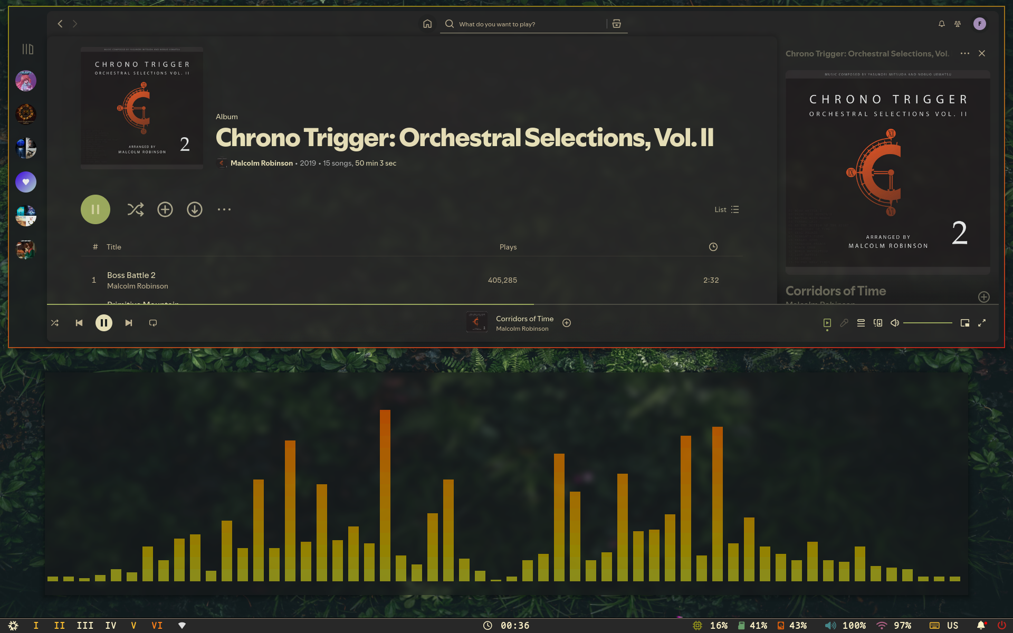Skip to previous track
This screenshot has height=633, width=1013.
tap(79, 323)
